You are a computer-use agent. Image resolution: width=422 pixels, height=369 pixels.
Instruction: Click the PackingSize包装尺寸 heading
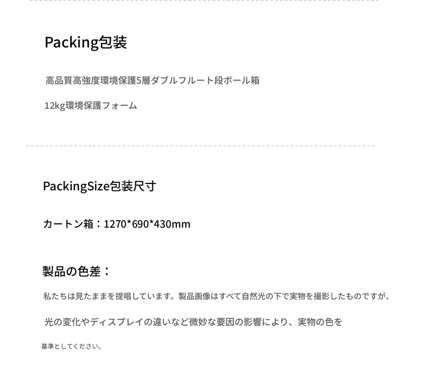pos(99,186)
